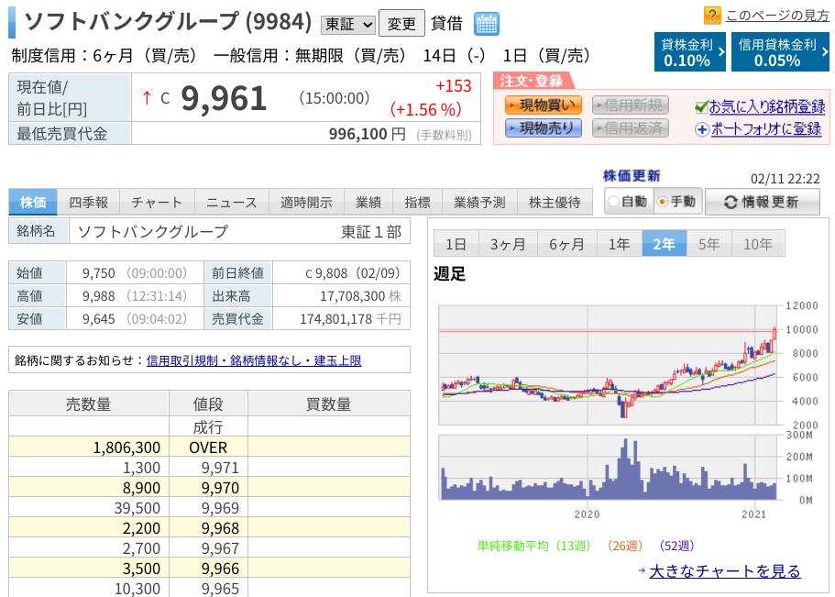Switch to the 業績 tab

point(368,203)
